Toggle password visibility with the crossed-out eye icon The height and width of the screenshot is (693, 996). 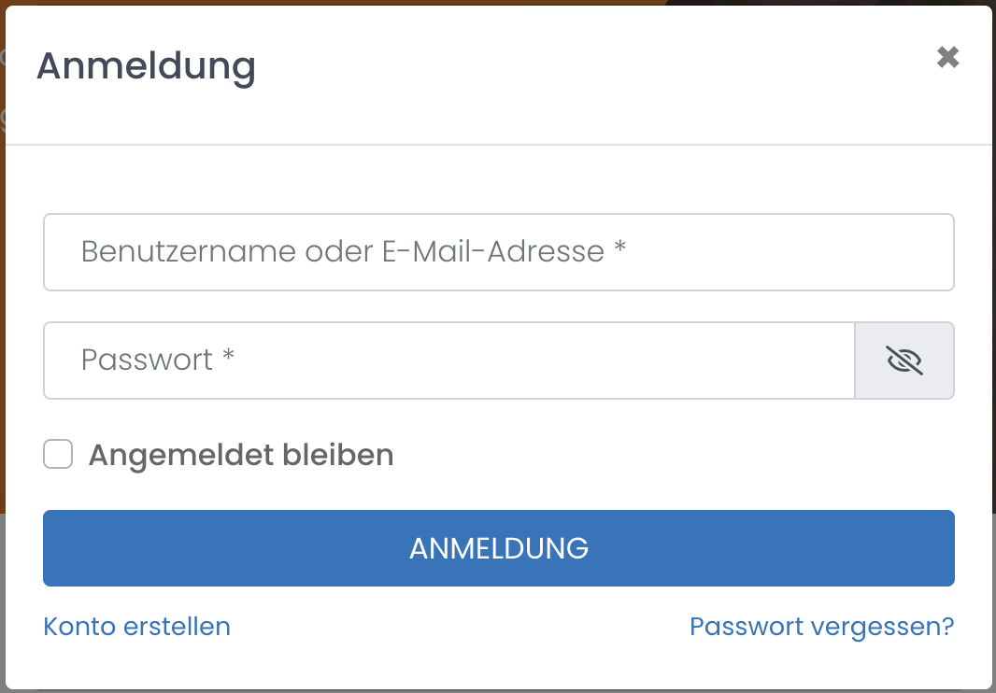[904, 361]
